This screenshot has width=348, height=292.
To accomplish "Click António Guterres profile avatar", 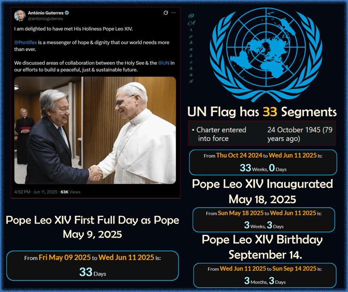I will tap(20, 15).
